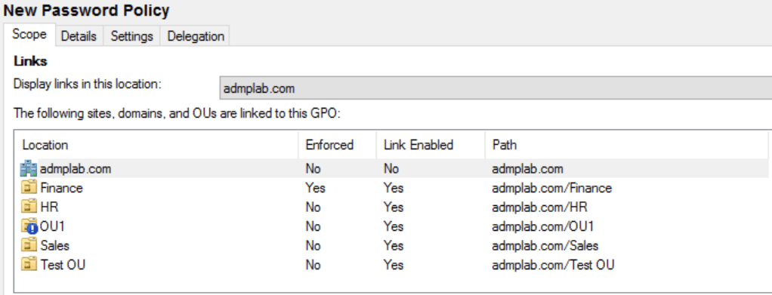Viewport: 772px width, 295px height.
Task: Select the admplab.com/Sales path entry
Action: pyautogui.click(x=545, y=245)
